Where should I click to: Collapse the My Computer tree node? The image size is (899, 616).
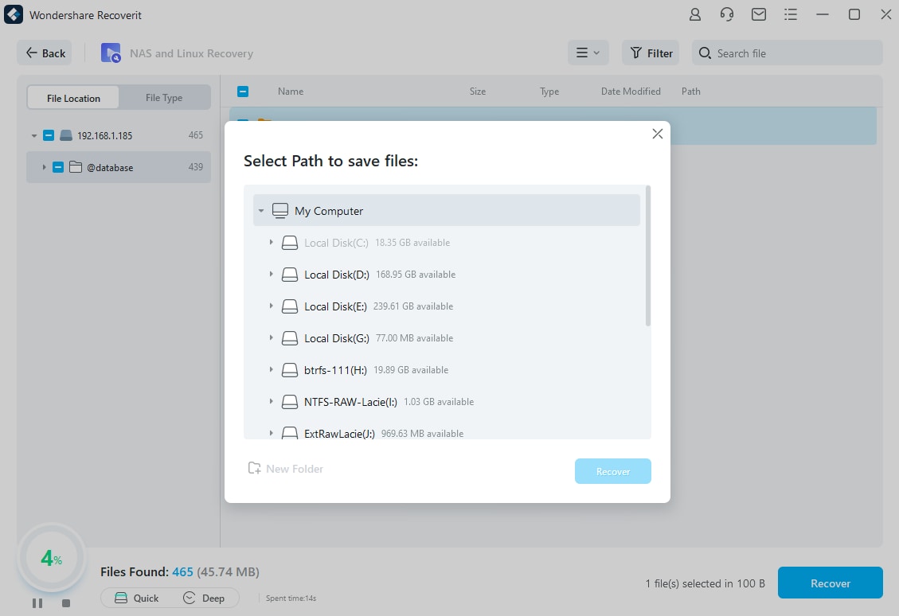(x=261, y=211)
